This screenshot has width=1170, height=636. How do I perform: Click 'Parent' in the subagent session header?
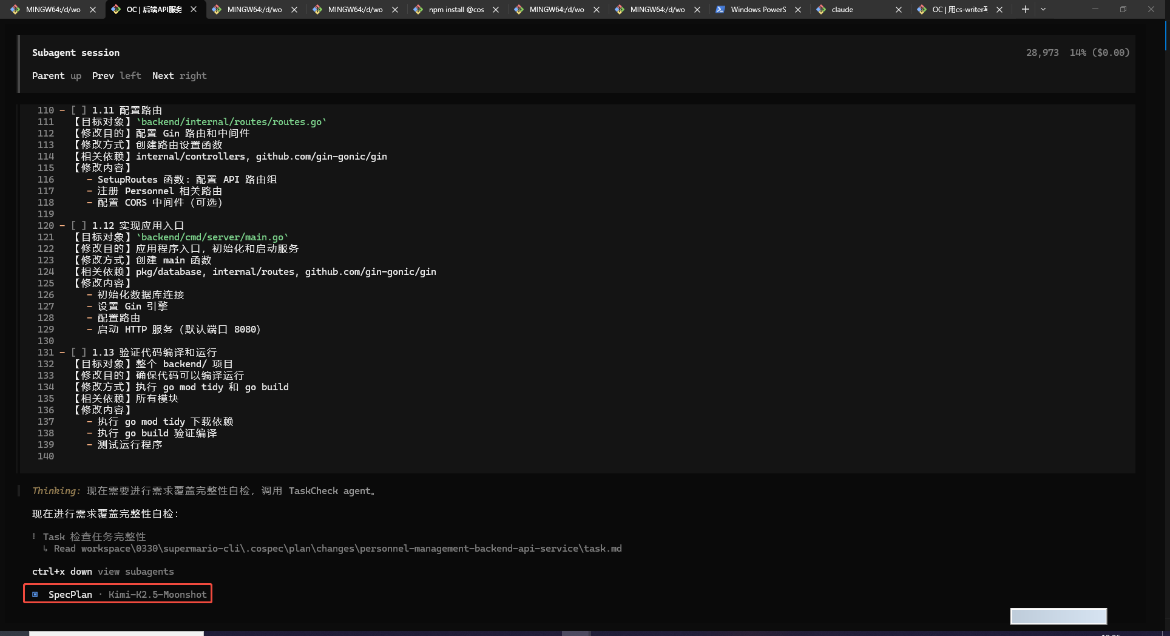48,76
